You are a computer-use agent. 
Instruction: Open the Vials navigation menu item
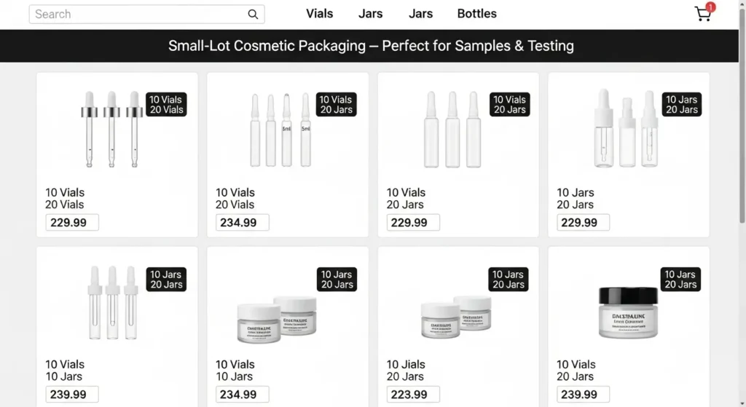(319, 14)
